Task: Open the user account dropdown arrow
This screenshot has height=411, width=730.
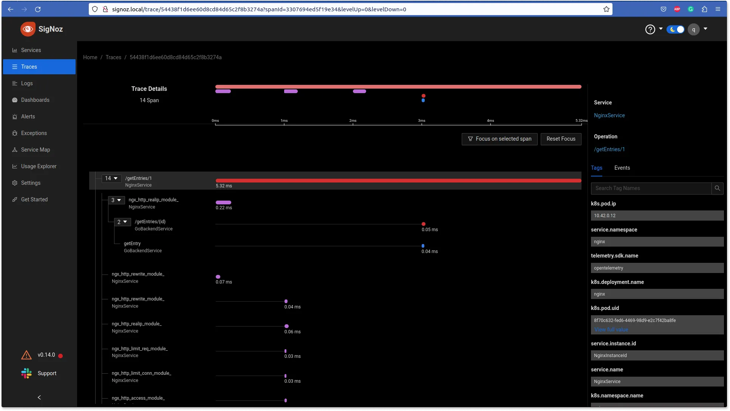Action: point(705,29)
